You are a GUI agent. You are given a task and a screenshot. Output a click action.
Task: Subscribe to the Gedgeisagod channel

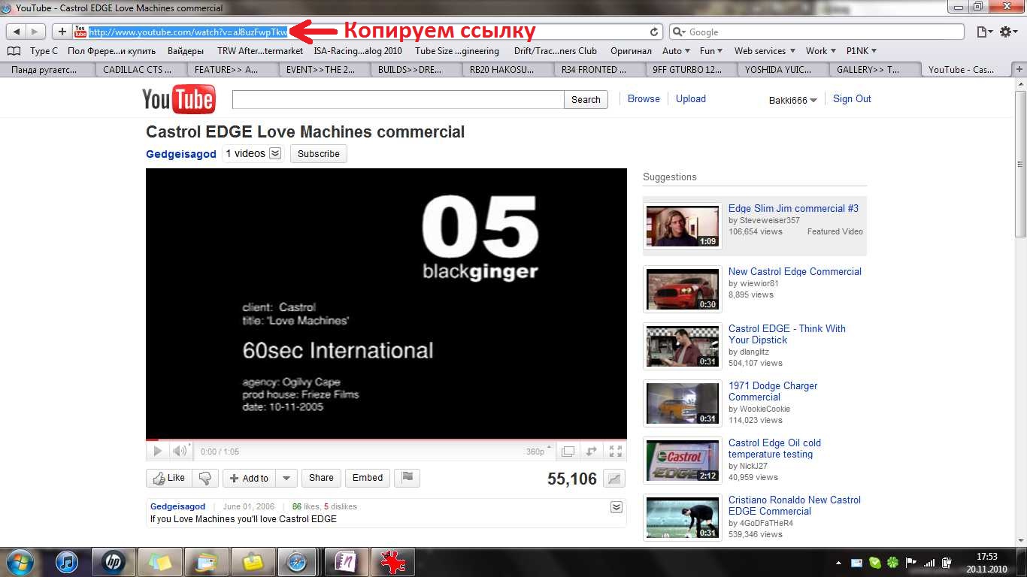318,154
